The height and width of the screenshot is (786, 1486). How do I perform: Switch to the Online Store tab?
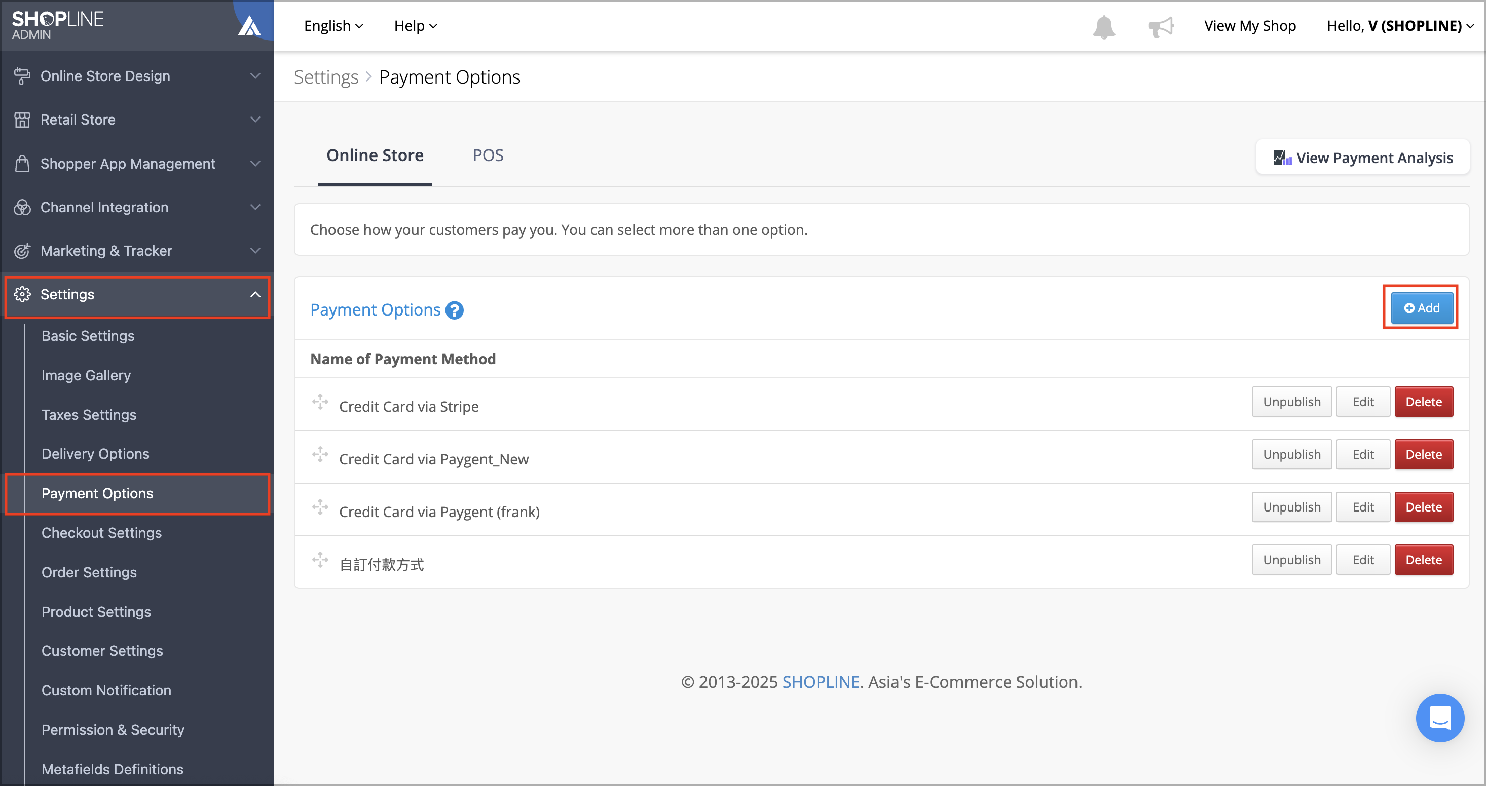pos(375,155)
